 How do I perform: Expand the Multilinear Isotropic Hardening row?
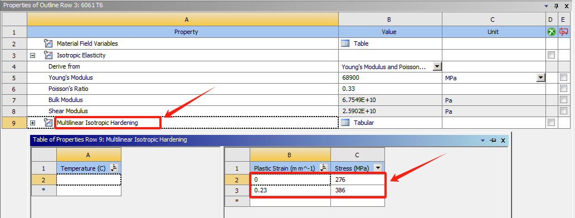coord(33,123)
